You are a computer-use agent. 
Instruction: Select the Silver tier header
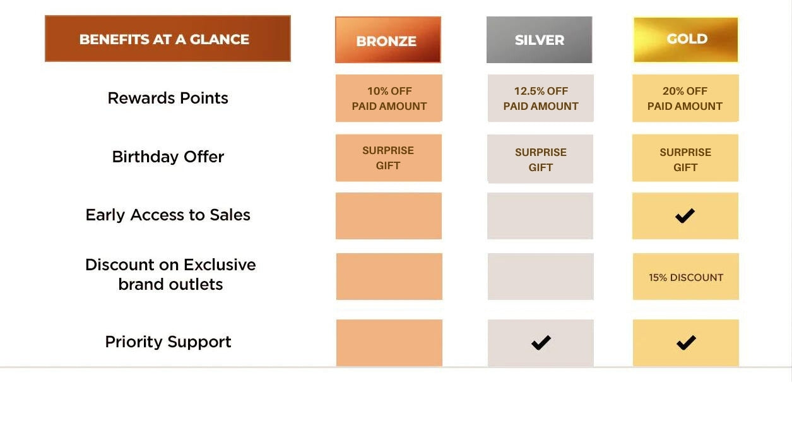[x=539, y=40]
